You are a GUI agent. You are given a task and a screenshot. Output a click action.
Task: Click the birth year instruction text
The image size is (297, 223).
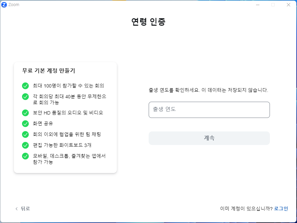click(x=209, y=90)
